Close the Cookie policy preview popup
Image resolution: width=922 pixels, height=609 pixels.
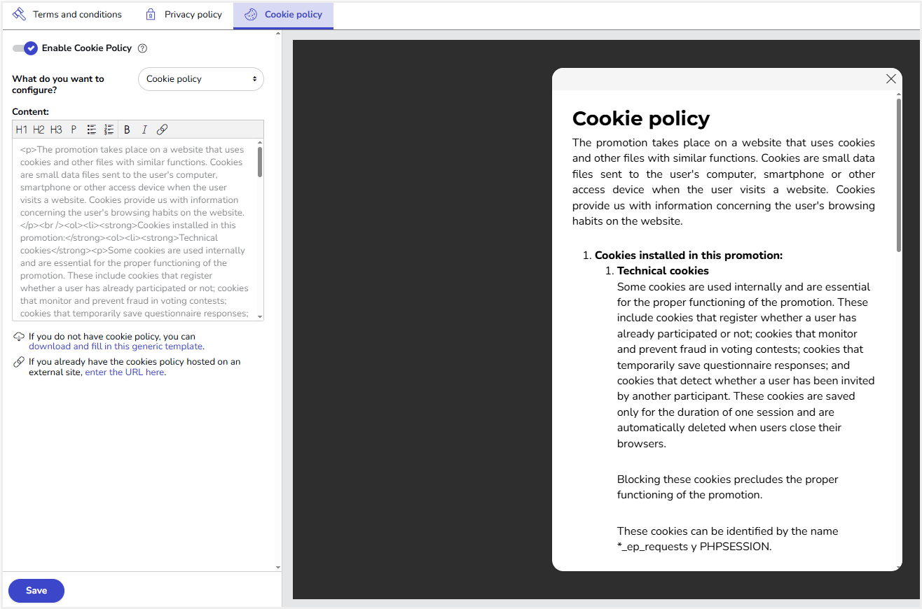pos(891,79)
